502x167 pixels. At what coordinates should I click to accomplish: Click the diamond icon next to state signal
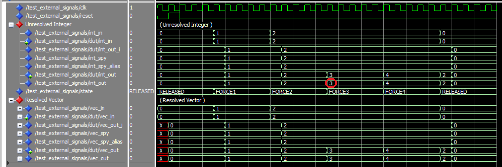tap(19, 91)
